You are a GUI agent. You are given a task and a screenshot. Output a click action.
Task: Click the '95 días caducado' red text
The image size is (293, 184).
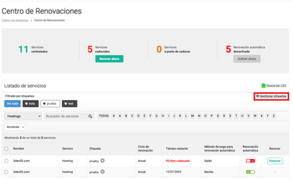pyautogui.click(x=178, y=161)
